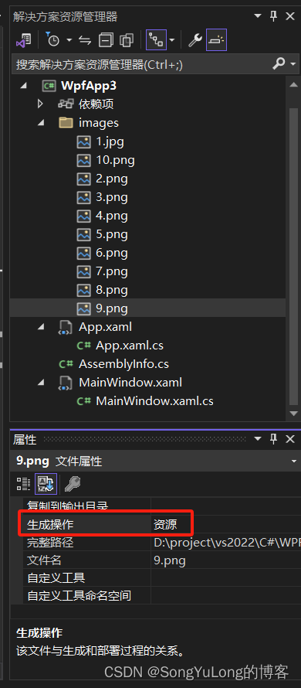Select file 9.png in tree
The image size is (301, 688).
112,308
